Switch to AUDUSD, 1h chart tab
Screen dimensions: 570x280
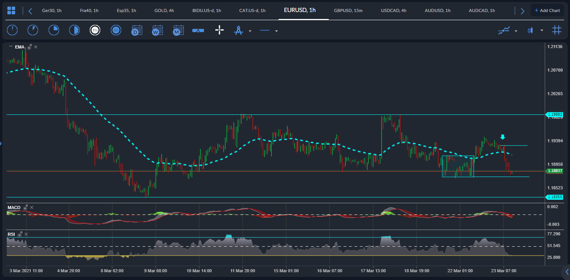point(438,10)
